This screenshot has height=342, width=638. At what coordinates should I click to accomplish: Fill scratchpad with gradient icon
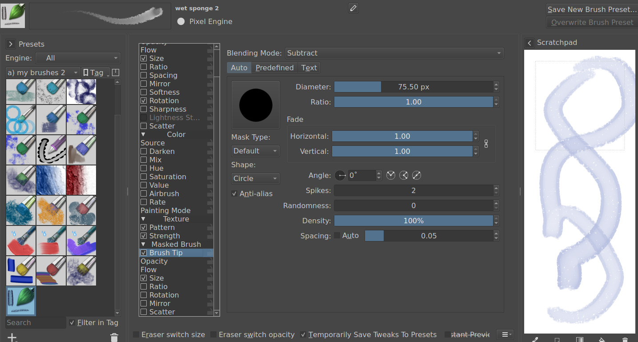click(579, 339)
